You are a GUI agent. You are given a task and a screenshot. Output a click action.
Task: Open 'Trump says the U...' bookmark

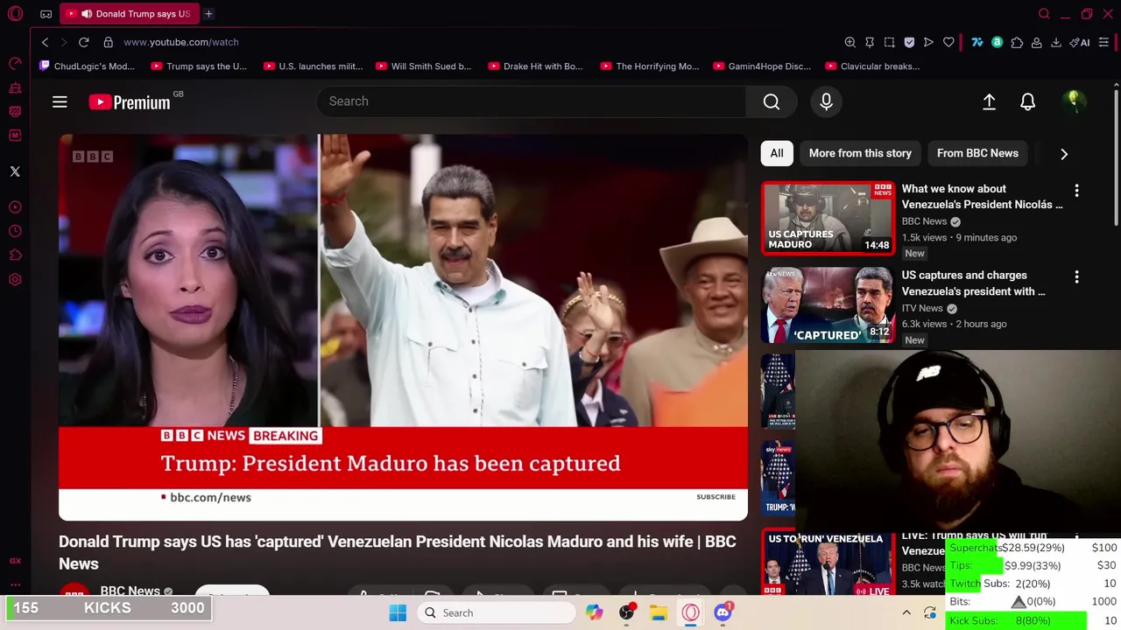point(199,66)
